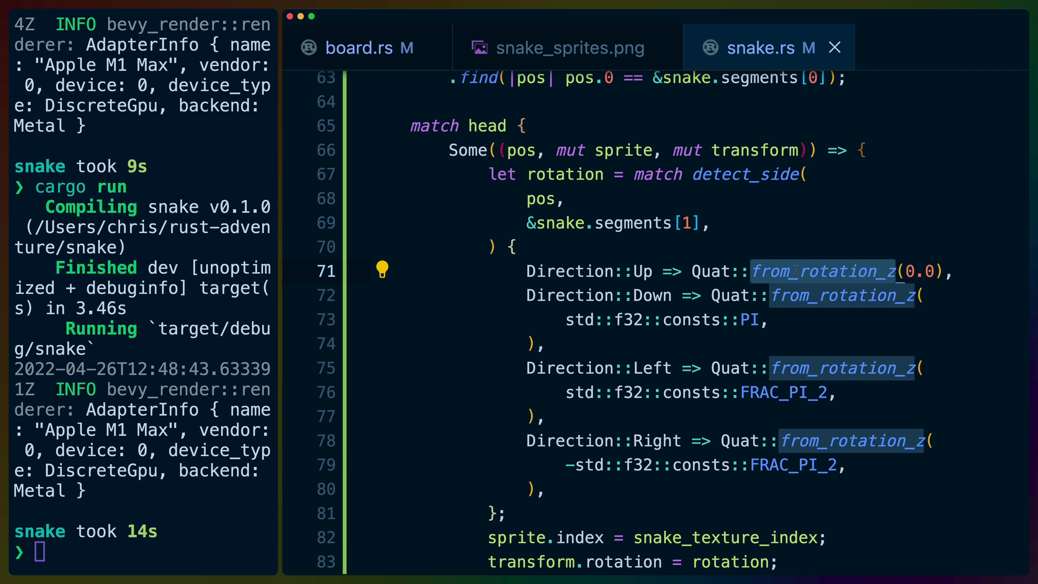The width and height of the screenshot is (1038, 584).
Task: Open the snake_sprites.png tab
Action: 570,47
